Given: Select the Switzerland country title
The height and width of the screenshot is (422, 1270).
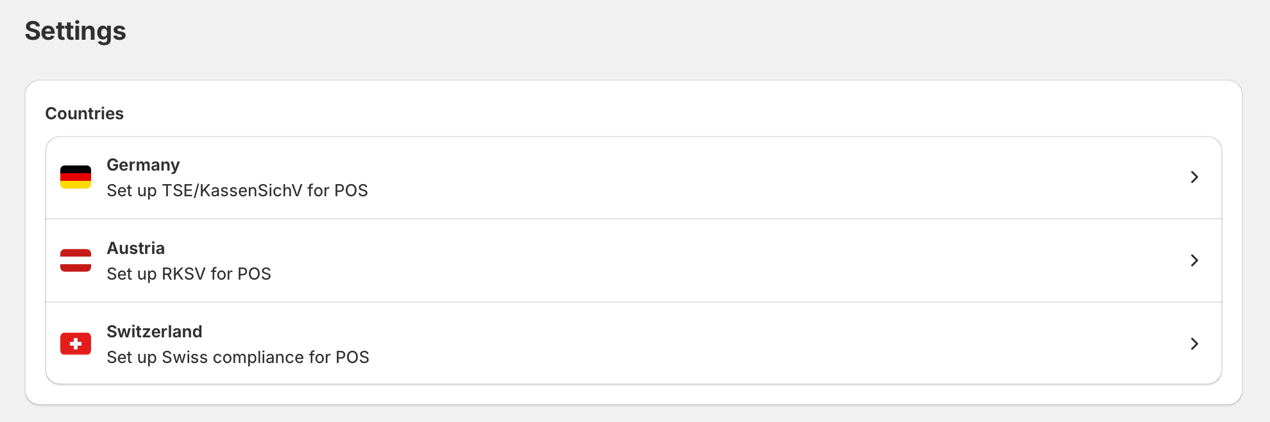Looking at the screenshot, I should click(x=154, y=332).
